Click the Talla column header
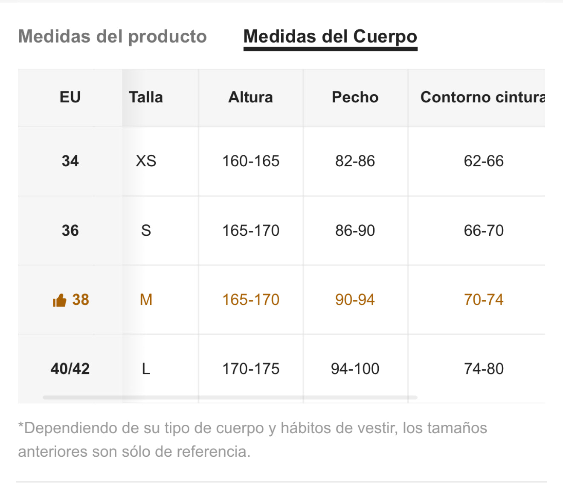Screen dimensions: 563x490 pos(146,97)
